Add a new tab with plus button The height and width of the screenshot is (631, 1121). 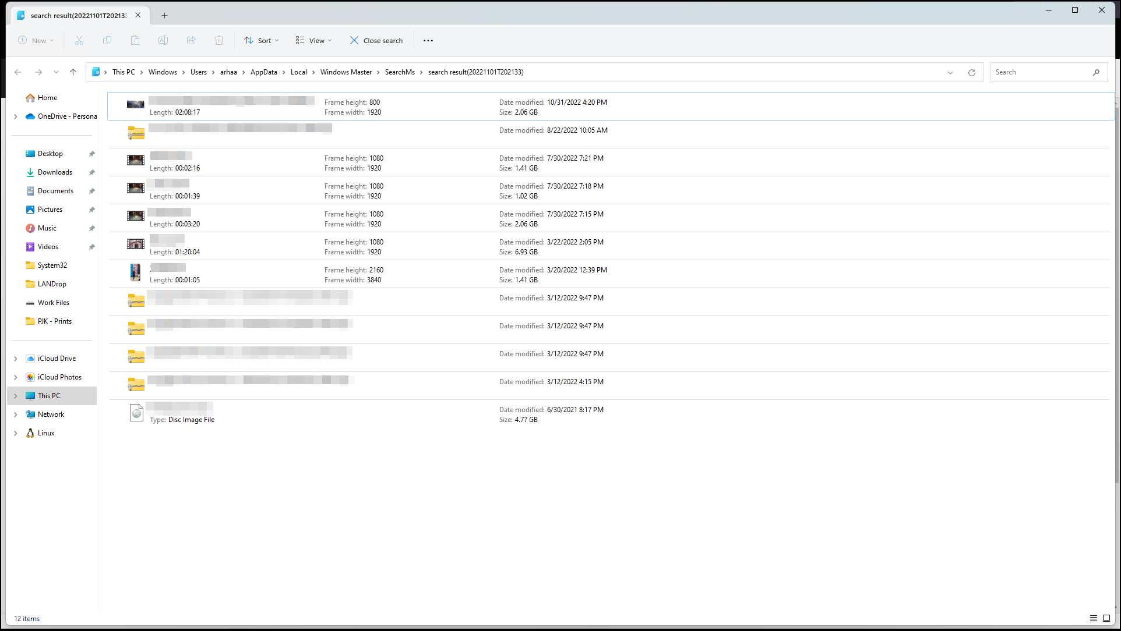pos(164,15)
